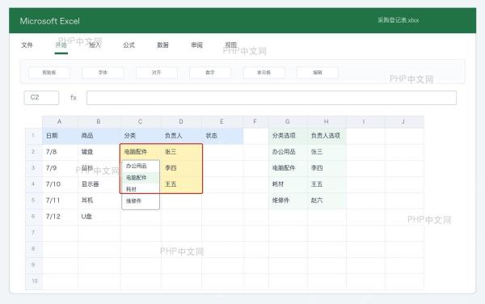Screen dimensions: 485x304
Task: Click the U盘 product cell
Action: pyautogui.click(x=99, y=217)
